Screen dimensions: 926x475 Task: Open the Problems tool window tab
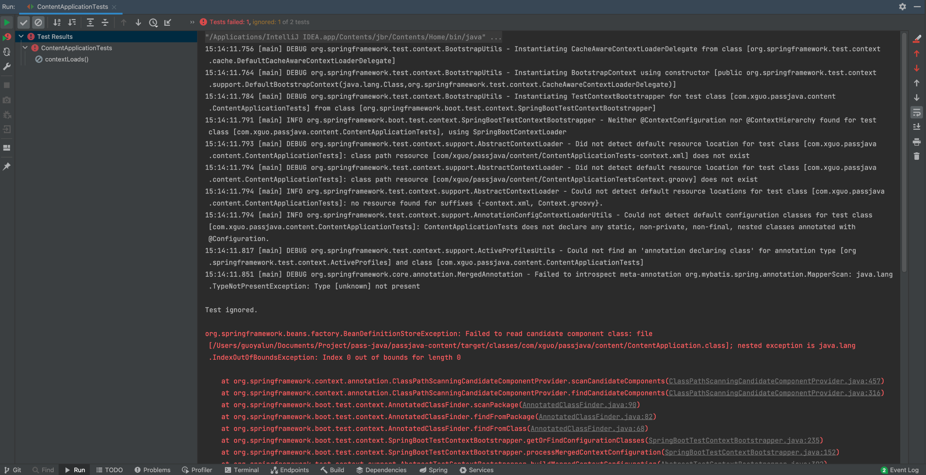(152, 470)
